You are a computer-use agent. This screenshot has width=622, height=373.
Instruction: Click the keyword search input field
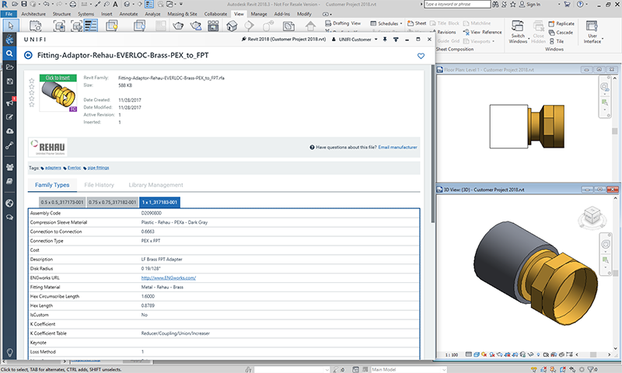[x=457, y=5]
